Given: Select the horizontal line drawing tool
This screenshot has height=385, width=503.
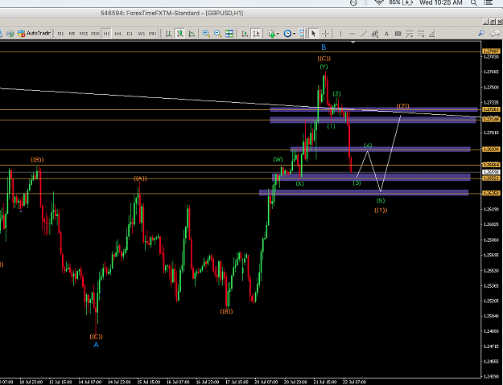Looking at the screenshot, I should coord(352,33).
